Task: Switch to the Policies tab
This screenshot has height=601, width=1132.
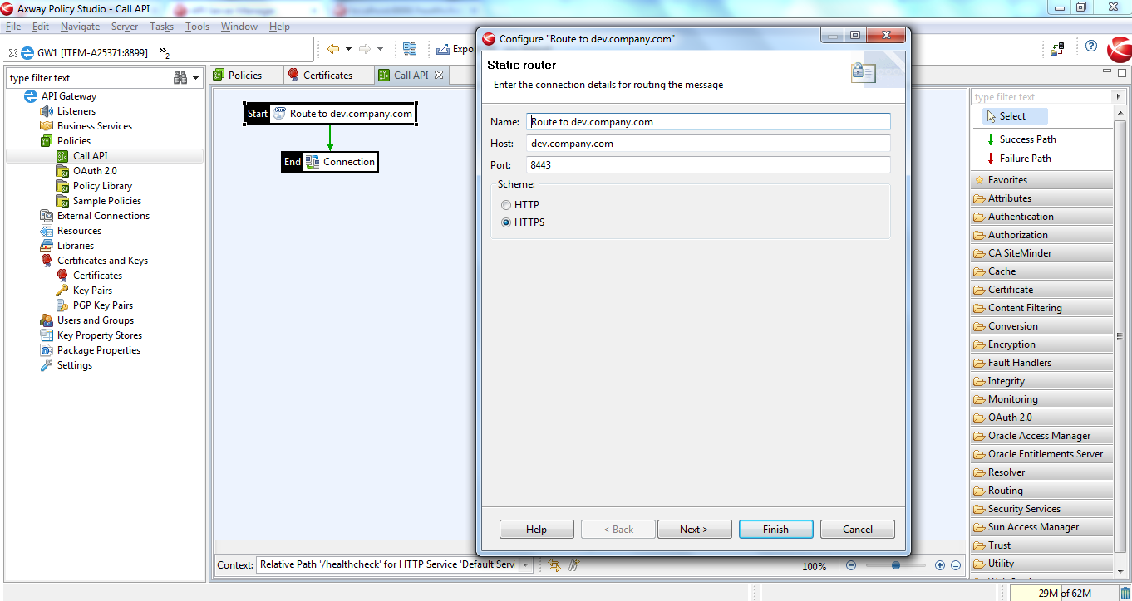Action: [245, 75]
